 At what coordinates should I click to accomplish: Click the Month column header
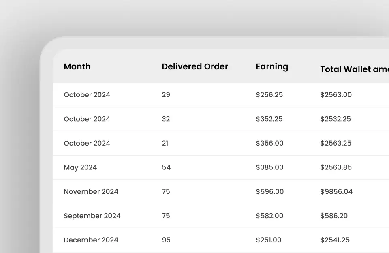pos(77,66)
